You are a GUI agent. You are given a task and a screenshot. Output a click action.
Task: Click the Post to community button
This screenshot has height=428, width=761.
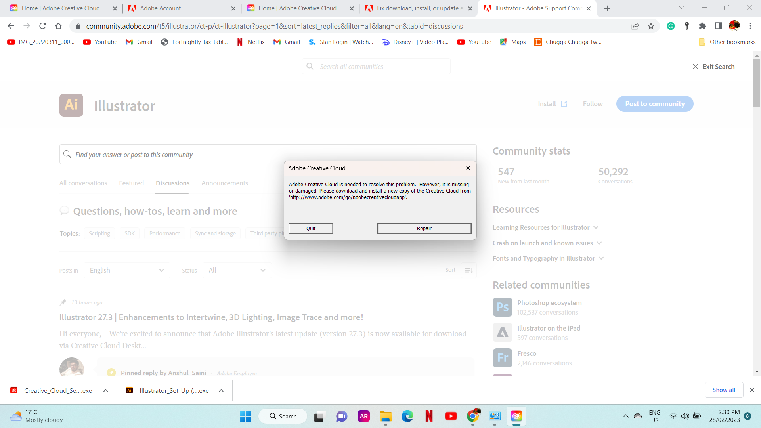coord(655,104)
